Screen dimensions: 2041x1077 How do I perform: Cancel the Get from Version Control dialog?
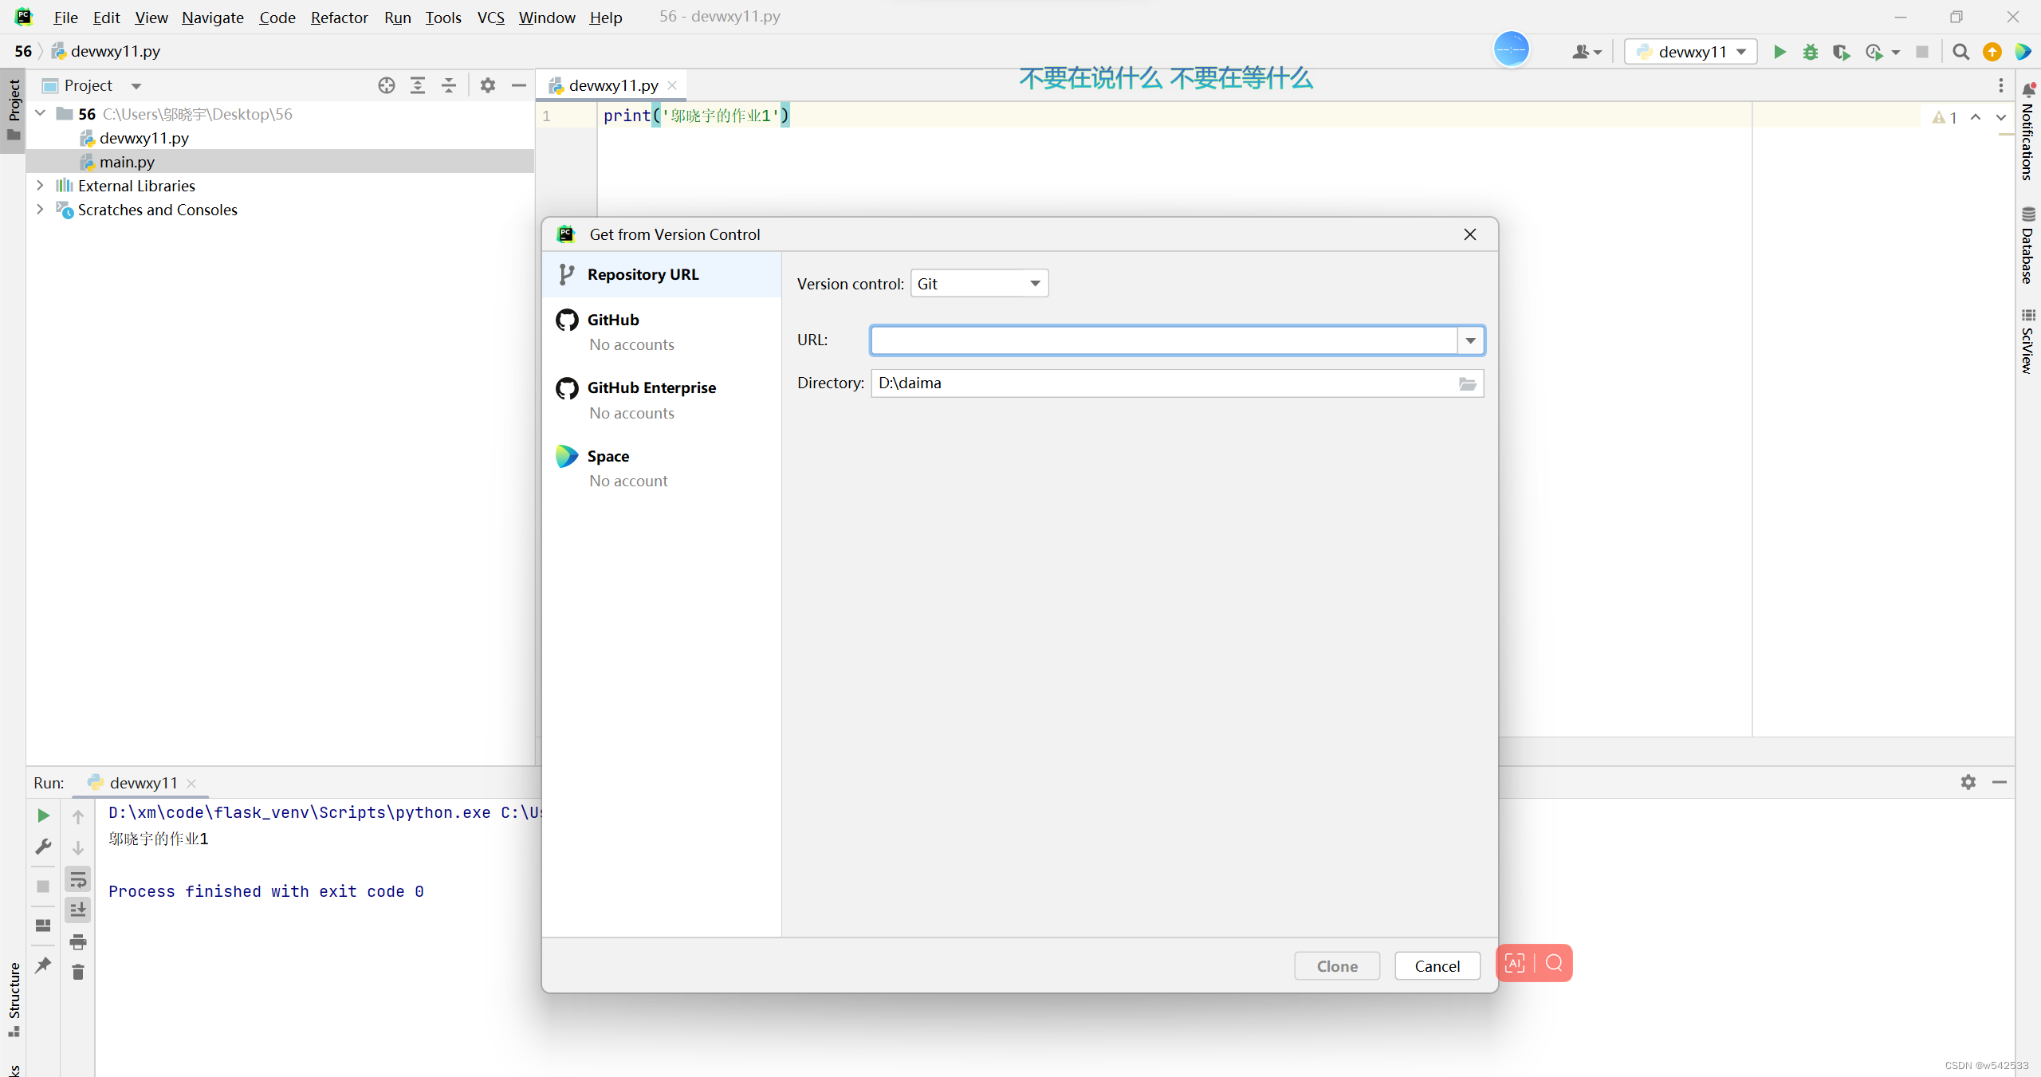coord(1437,966)
